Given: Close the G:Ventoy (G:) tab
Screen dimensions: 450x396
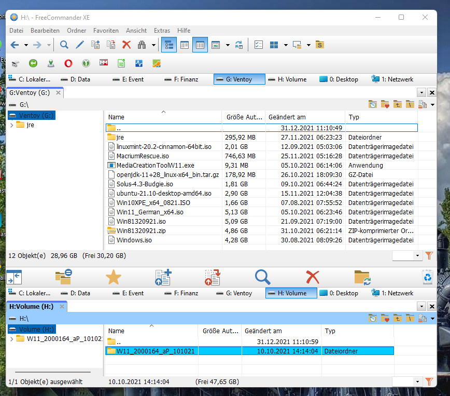Looking at the screenshot, I should [58, 92].
